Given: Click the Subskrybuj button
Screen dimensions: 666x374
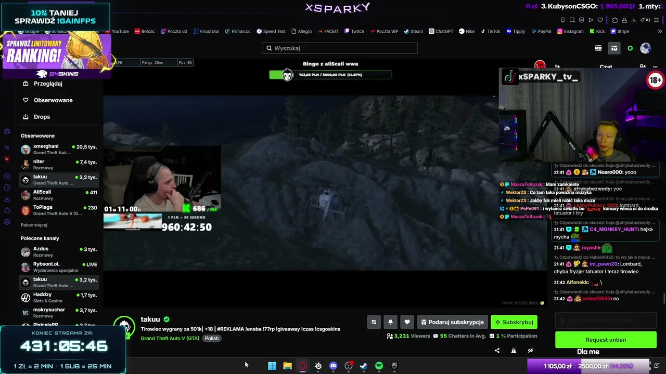Looking at the screenshot, I should point(514,322).
